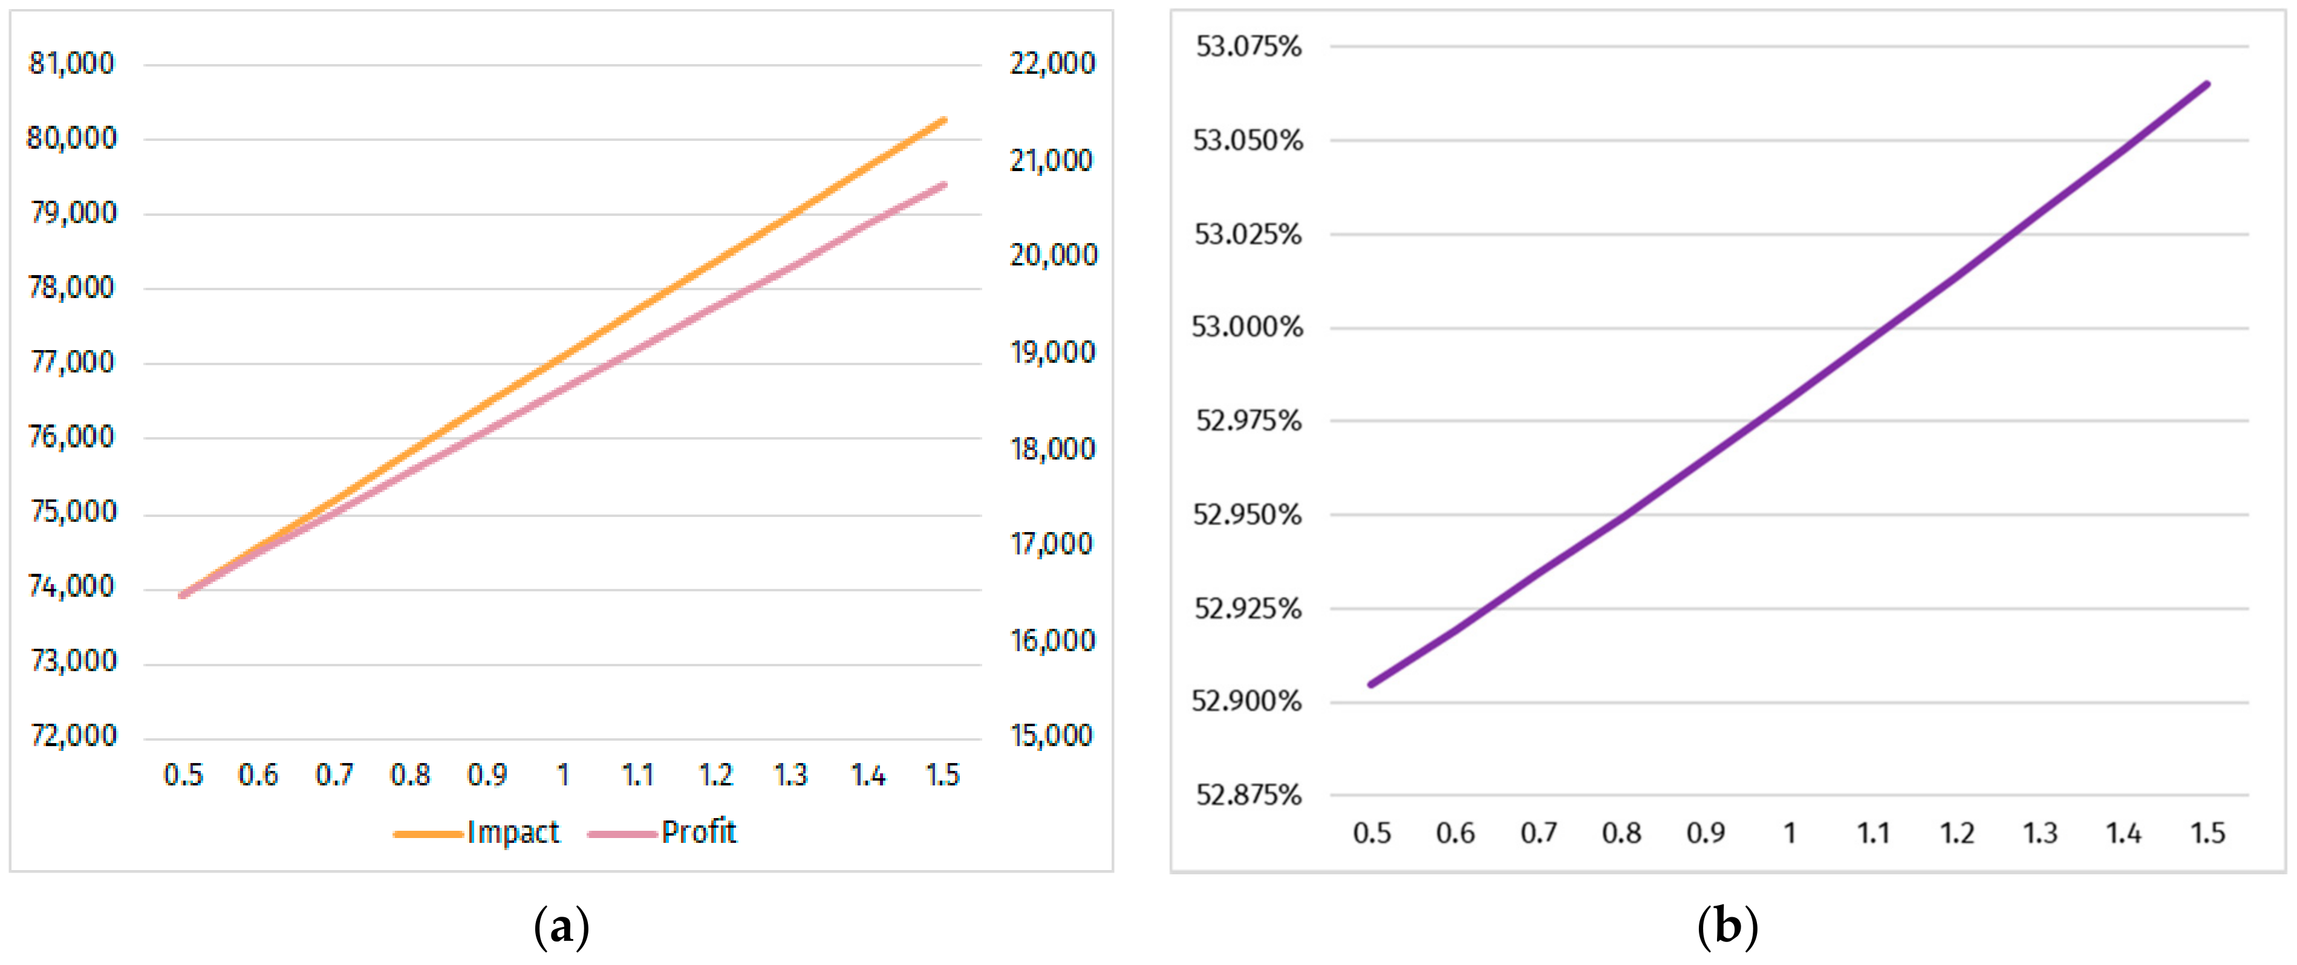Select the 77,000 left axis label

tap(72, 362)
